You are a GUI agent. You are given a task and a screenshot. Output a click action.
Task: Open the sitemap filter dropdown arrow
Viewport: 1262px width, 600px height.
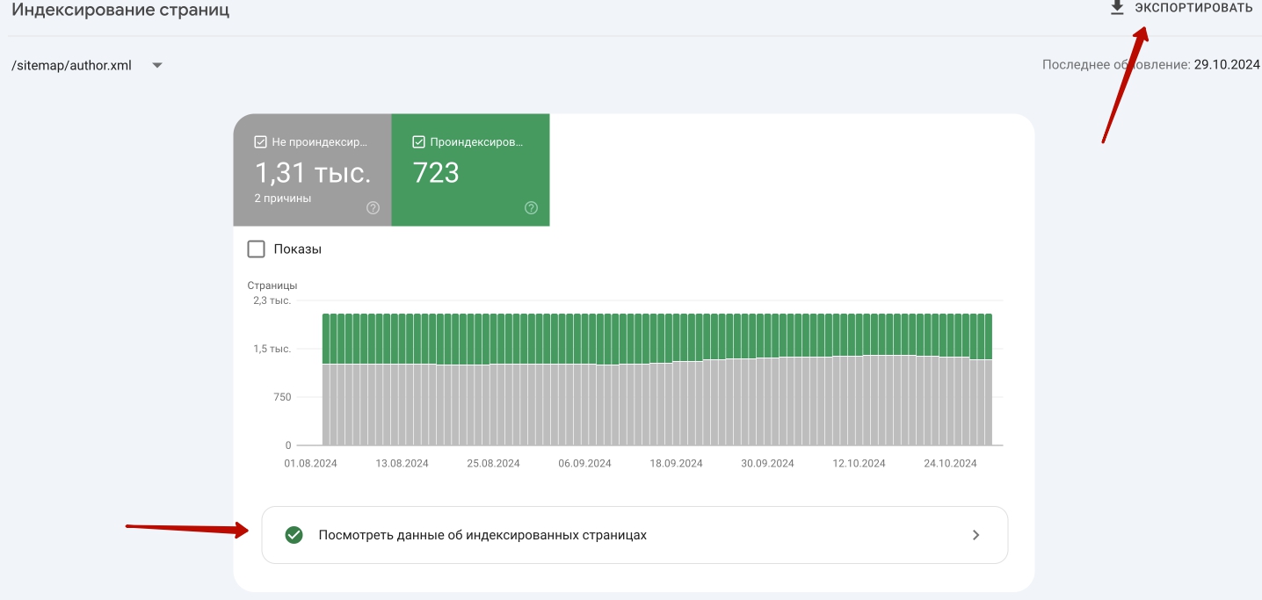pos(157,65)
